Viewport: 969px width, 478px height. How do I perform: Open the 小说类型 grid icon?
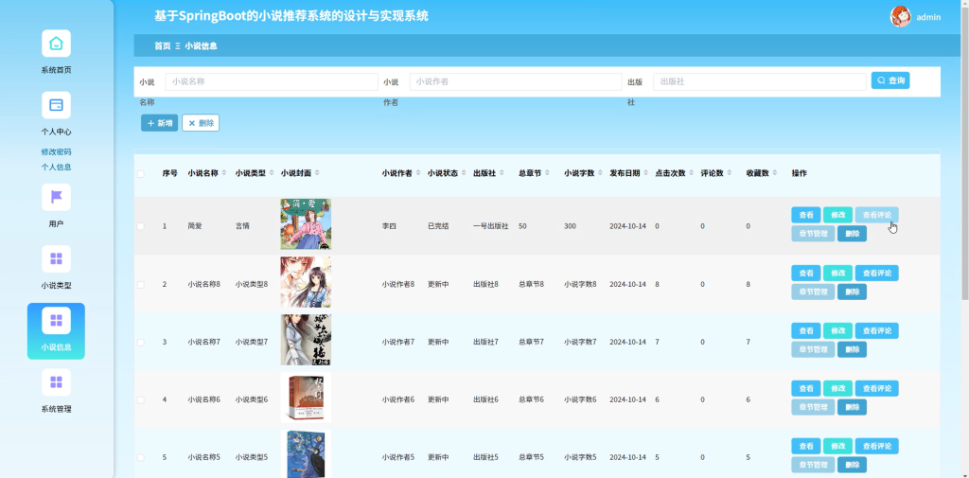click(x=56, y=258)
